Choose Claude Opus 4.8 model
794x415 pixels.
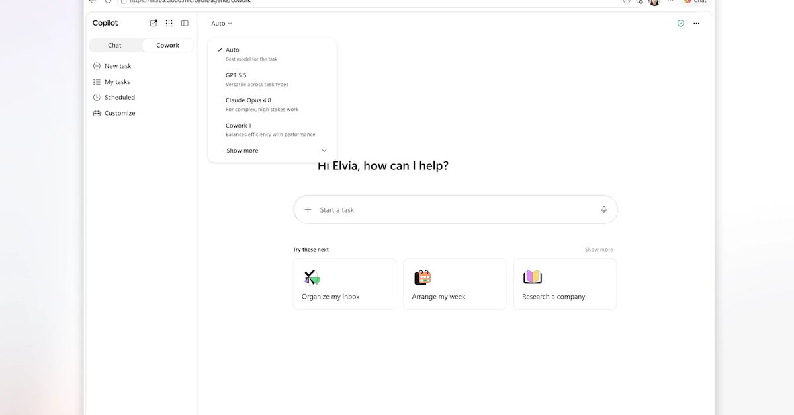[x=272, y=104]
